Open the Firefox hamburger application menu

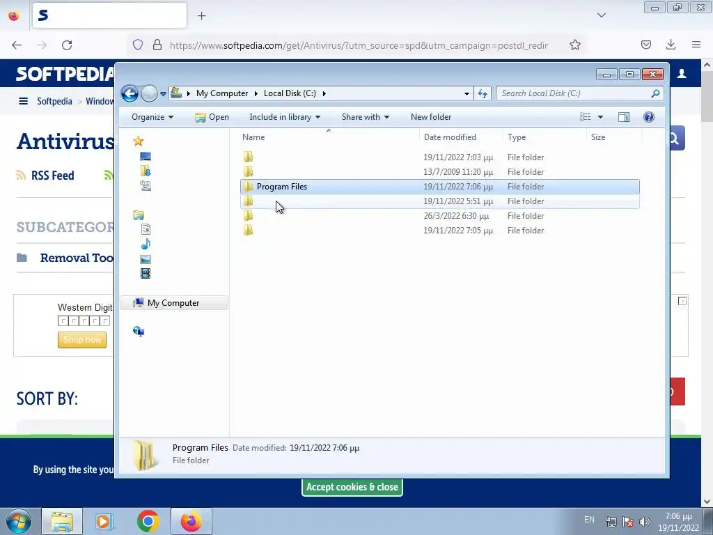click(x=696, y=45)
